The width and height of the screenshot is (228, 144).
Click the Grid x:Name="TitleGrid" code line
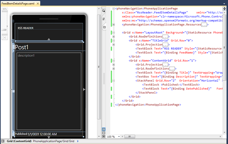(x=161, y=41)
